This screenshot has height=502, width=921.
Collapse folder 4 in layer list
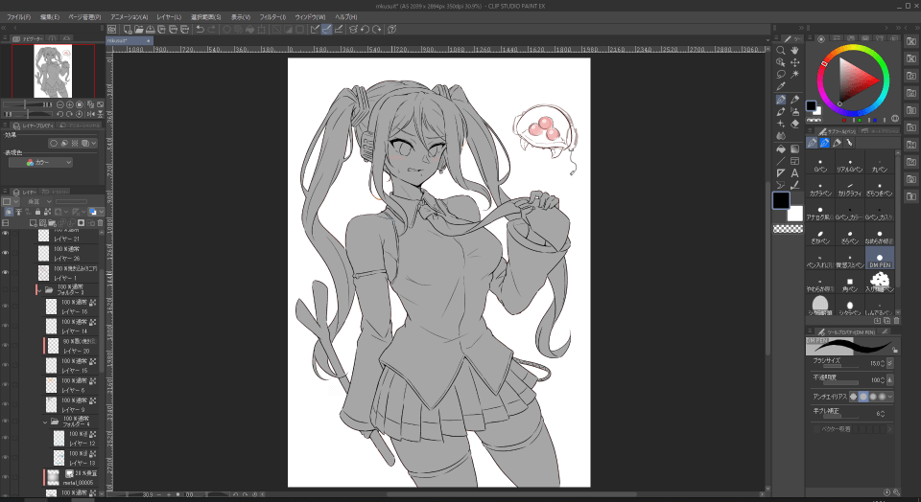45,422
